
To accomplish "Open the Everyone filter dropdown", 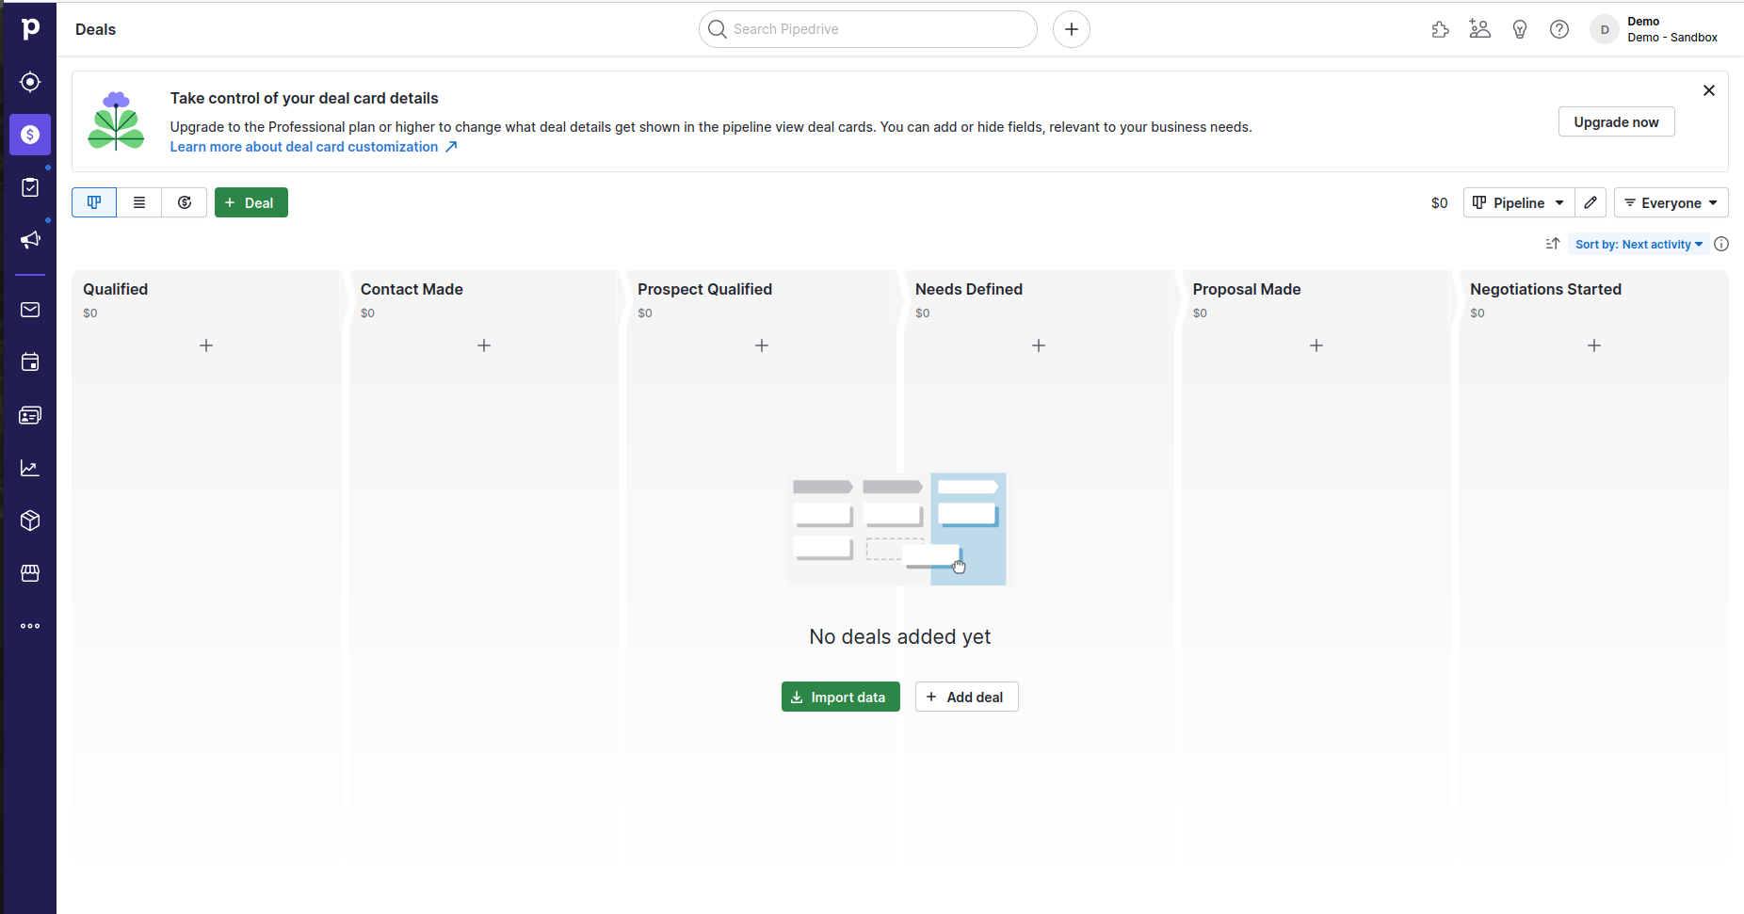I will click(x=1671, y=202).
